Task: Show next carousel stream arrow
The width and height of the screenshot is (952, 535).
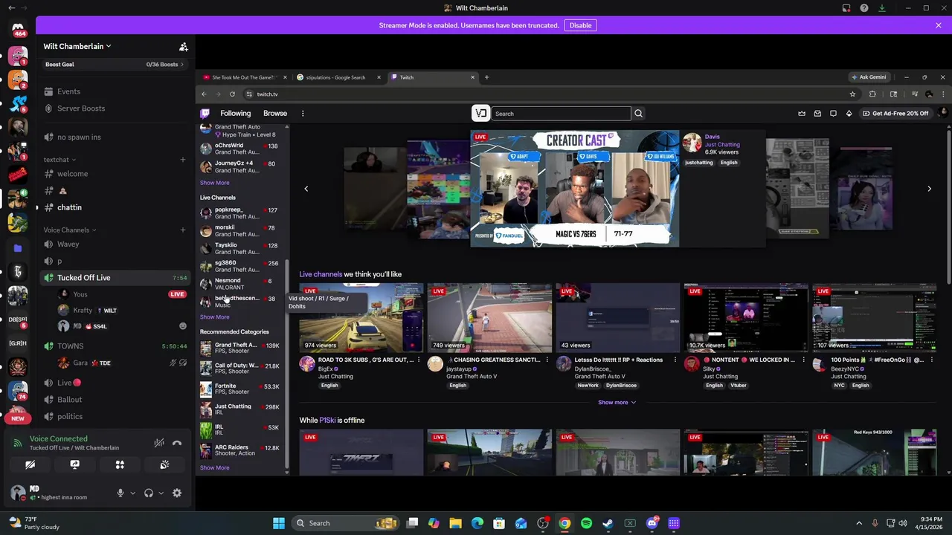Action: point(929,189)
